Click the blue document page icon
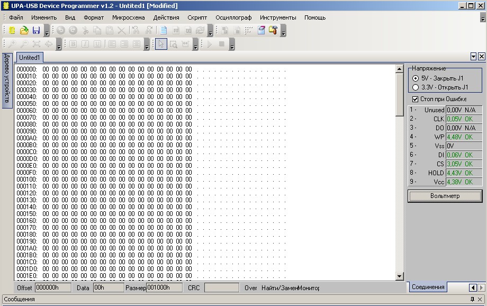This screenshot has width=487, height=306. pos(164,30)
